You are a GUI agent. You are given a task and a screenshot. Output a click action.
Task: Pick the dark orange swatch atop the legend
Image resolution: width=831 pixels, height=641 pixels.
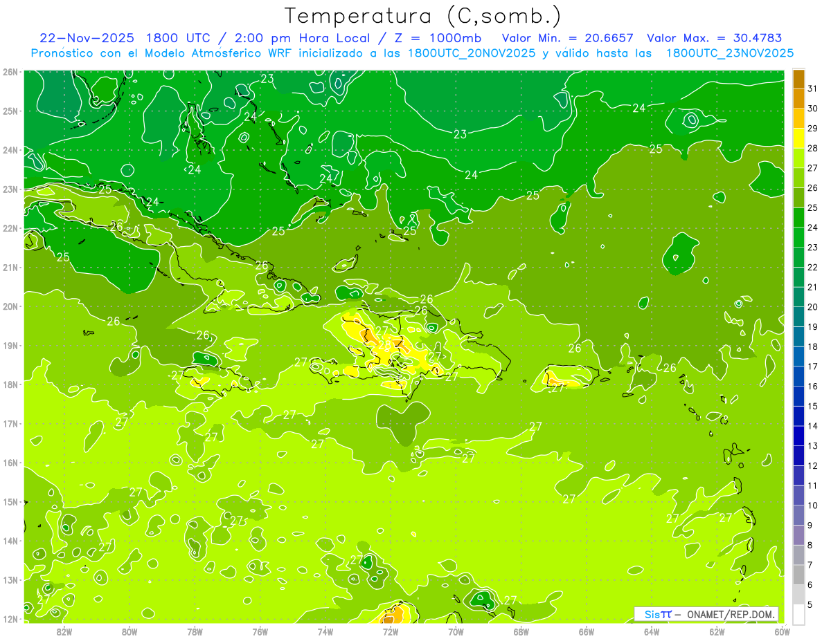tap(799, 79)
